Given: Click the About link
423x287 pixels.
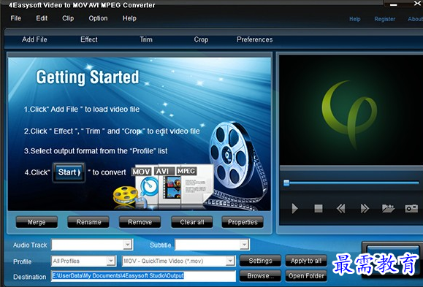Looking at the screenshot, I should click(x=415, y=19).
